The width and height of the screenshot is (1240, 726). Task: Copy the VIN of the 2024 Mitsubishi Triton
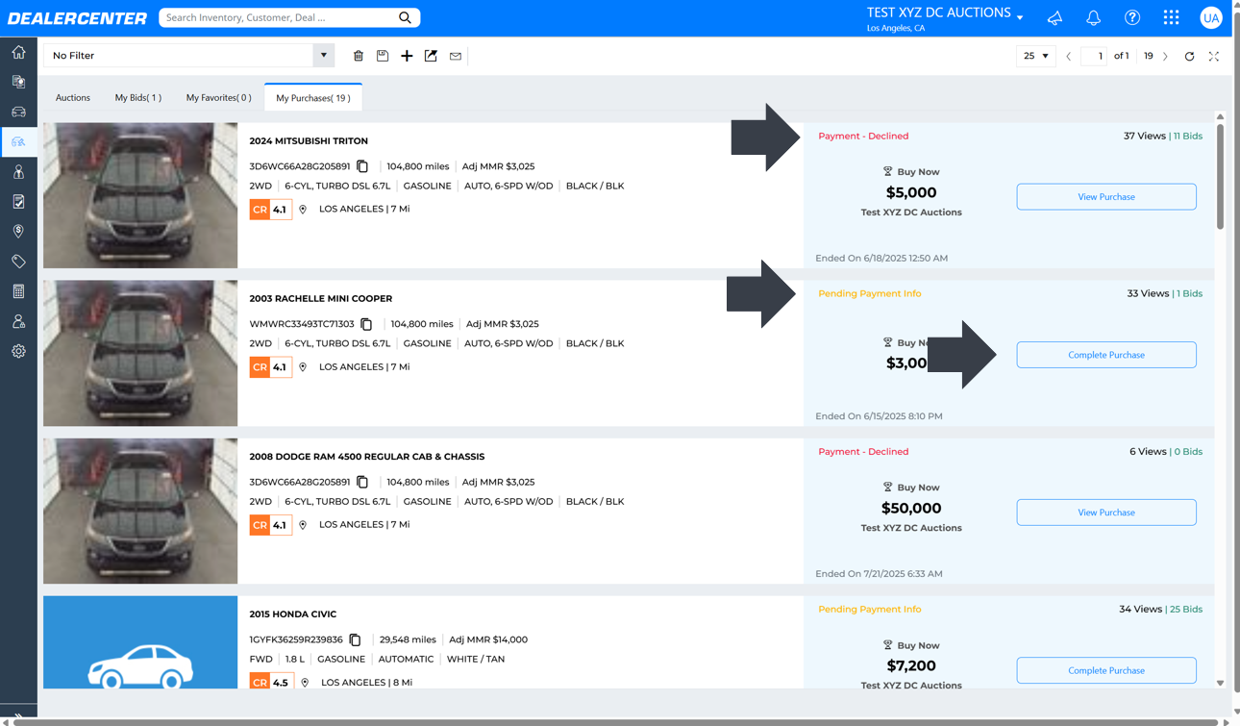(362, 166)
